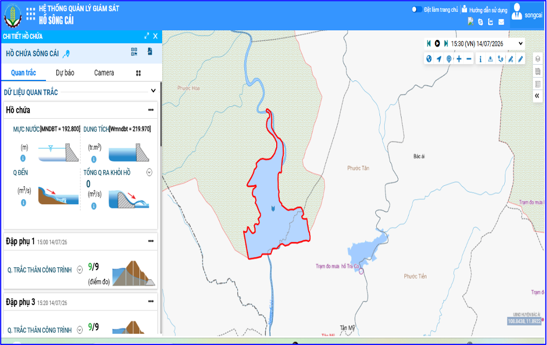Image resolution: width=547 pixels, height=345 pixels.
Task: Click the Đập phụ 1 dam cross-section image
Action: tap(134, 273)
